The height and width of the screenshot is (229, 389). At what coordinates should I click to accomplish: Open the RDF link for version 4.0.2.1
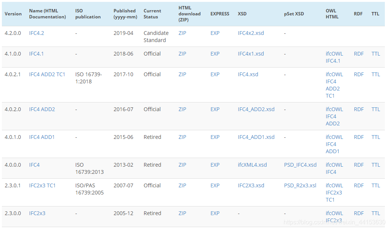(359, 74)
